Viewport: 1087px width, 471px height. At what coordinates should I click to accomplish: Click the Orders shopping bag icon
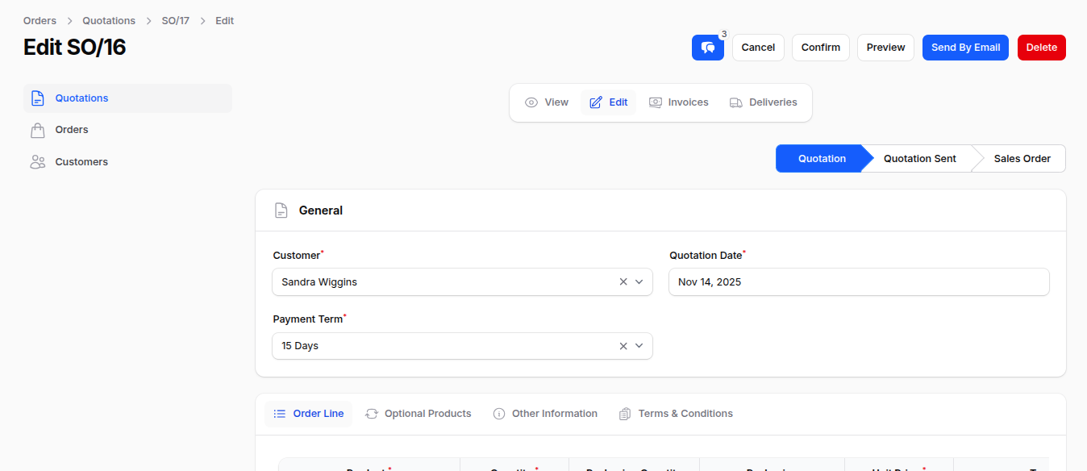click(x=37, y=130)
